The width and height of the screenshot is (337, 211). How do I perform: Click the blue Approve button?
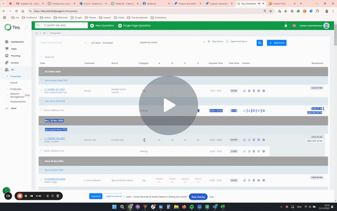click(96, 196)
